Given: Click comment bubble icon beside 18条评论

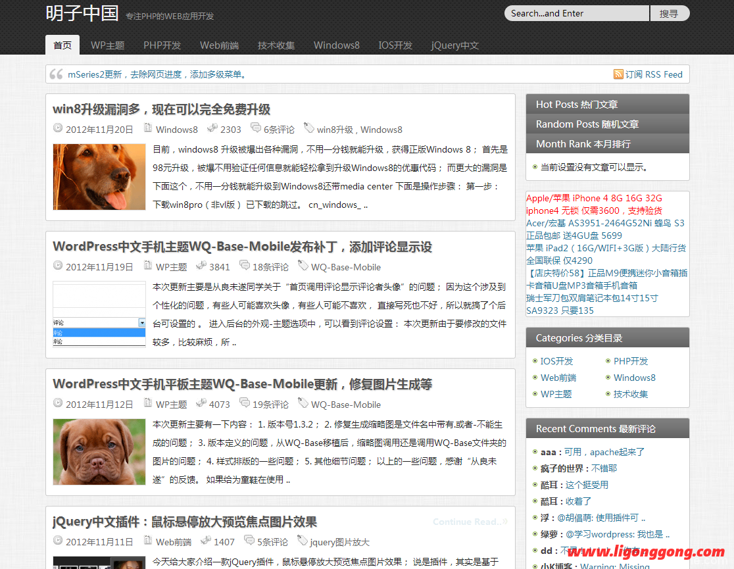Looking at the screenshot, I should pos(245,265).
